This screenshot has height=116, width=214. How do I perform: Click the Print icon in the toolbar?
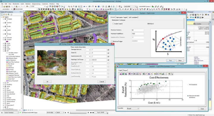(x=9, y=7)
